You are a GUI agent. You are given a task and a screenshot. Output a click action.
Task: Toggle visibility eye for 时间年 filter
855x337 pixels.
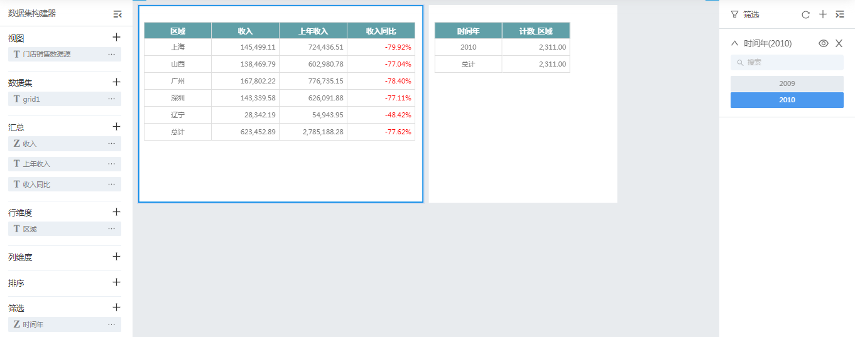(x=824, y=43)
